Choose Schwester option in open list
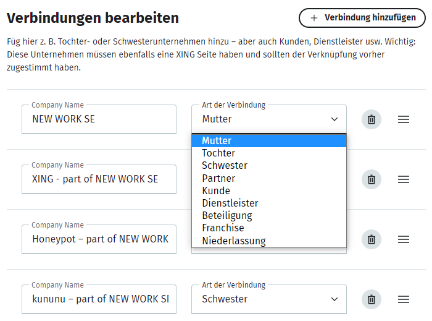The width and height of the screenshot is (432, 321). [225, 166]
